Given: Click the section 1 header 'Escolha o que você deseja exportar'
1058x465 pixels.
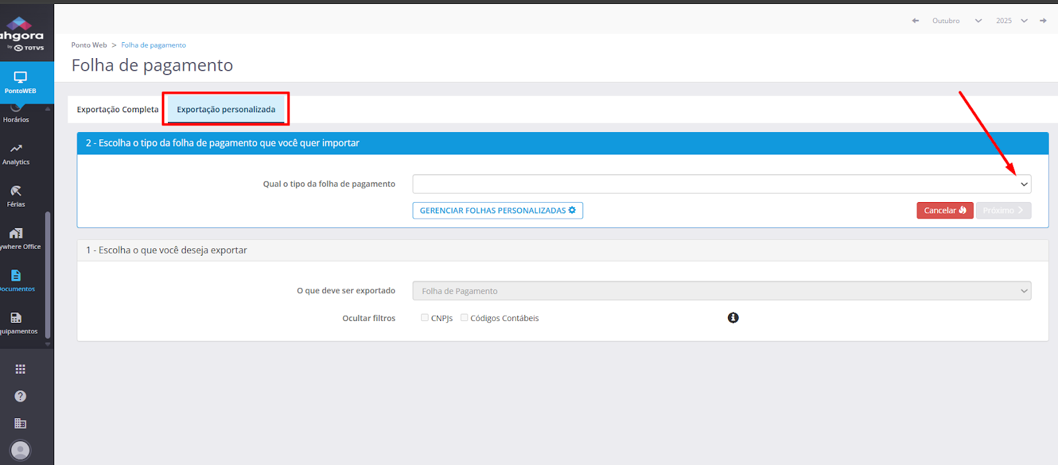Looking at the screenshot, I should tap(563, 250).
